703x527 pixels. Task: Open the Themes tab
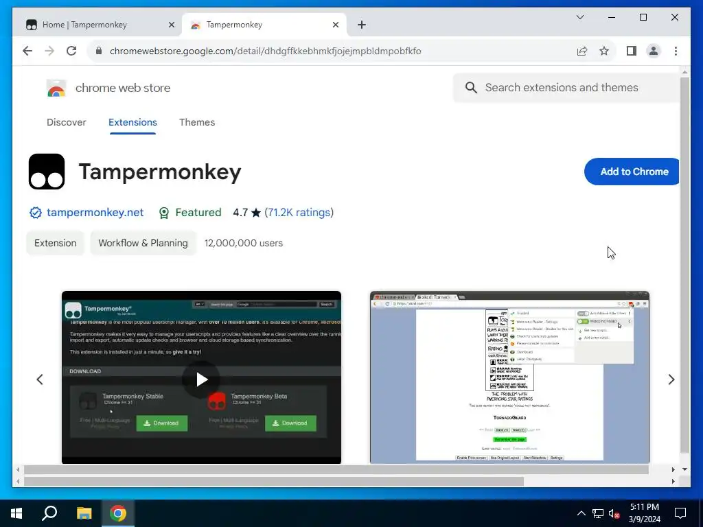tap(197, 122)
